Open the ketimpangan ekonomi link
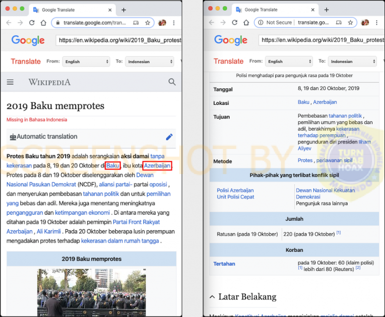Screen dimensions: 385x317 click(x=82, y=213)
